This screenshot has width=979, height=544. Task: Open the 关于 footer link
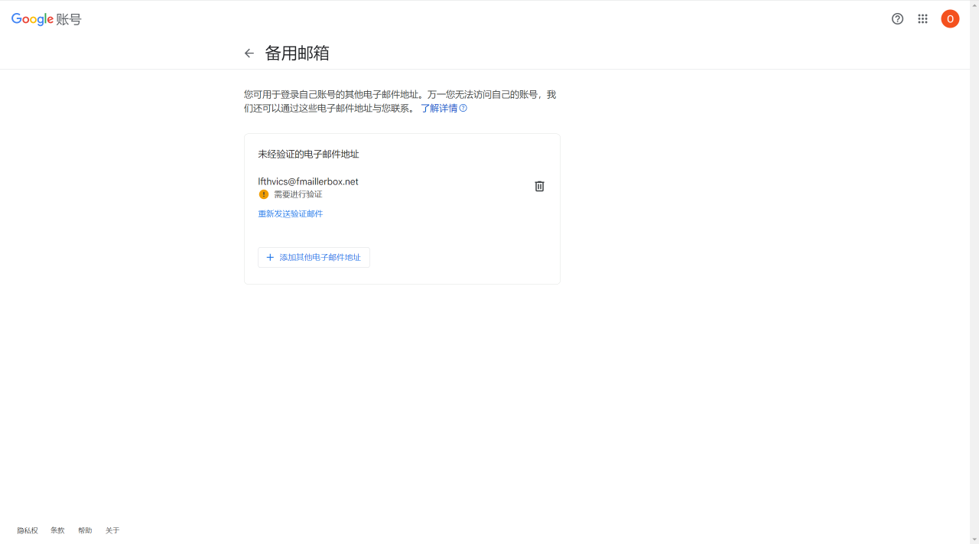pyautogui.click(x=112, y=530)
